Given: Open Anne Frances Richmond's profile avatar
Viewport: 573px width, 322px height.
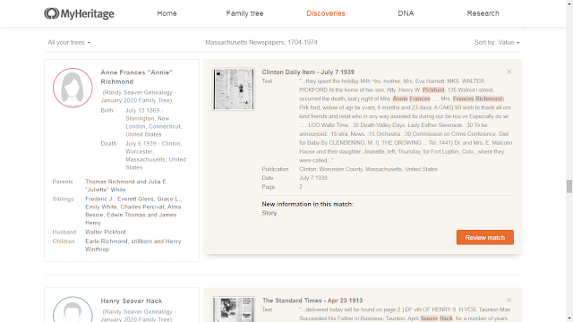Looking at the screenshot, I should click(73, 88).
